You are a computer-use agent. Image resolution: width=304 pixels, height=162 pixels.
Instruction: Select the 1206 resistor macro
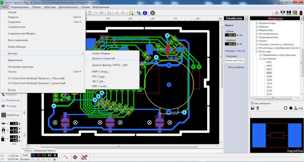(269, 80)
